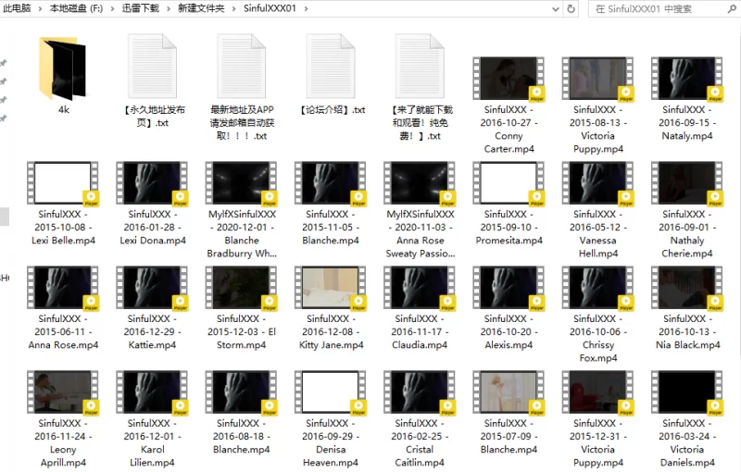The width and height of the screenshot is (741, 472).
Task: Select the 【来了就能下载和观看！纯免费！】.txt file icon
Action: tap(420, 66)
